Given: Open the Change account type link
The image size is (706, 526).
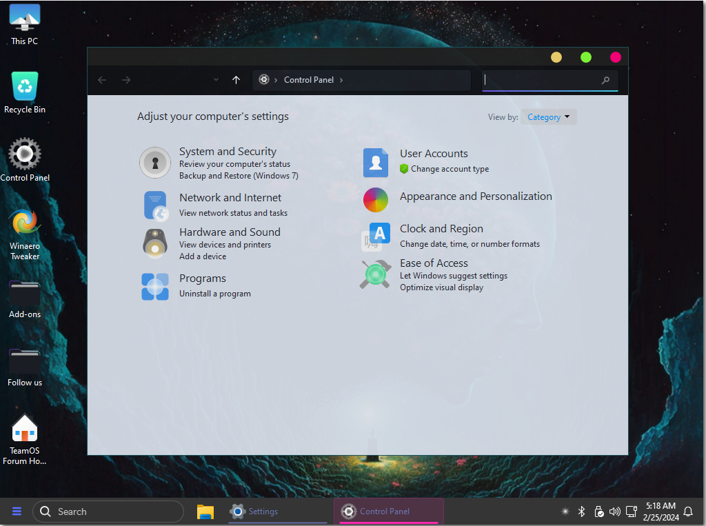Looking at the screenshot, I should tap(450, 169).
